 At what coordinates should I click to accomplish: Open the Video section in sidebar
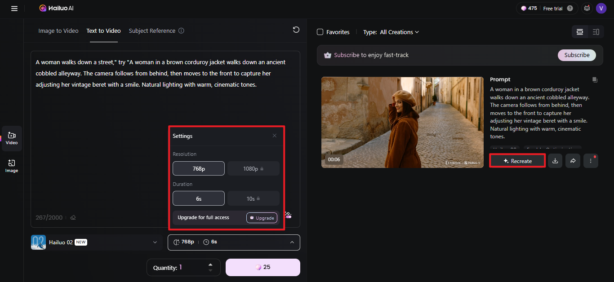click(x=12, y=138)
